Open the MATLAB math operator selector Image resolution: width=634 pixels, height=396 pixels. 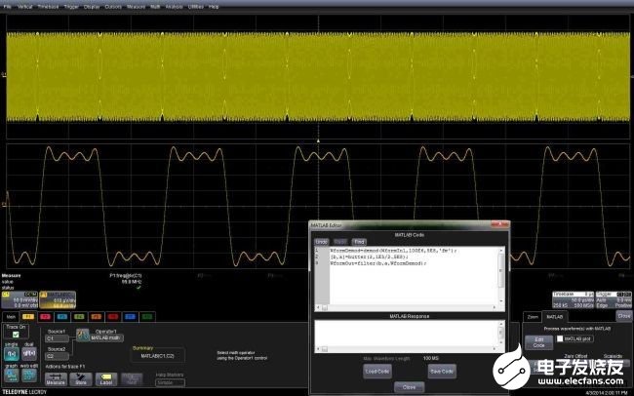coord(106,338)
